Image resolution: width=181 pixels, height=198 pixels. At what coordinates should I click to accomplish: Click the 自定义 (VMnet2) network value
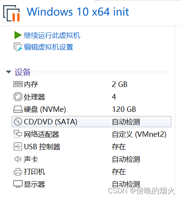[139, 134]
